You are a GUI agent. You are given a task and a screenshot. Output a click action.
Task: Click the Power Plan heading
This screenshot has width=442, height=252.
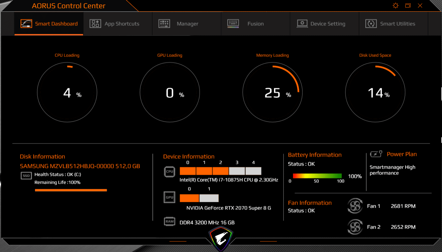coord(401,154)
